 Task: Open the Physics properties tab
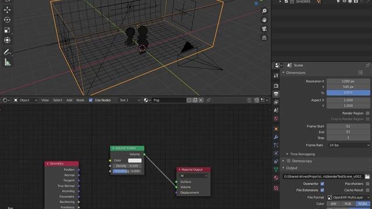coord(276,153)
